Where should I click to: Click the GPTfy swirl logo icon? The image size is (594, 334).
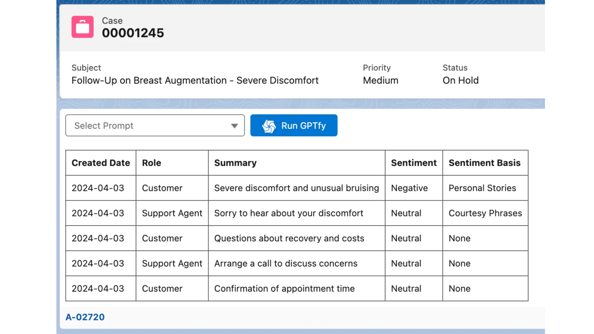click(x=269, y=126)
